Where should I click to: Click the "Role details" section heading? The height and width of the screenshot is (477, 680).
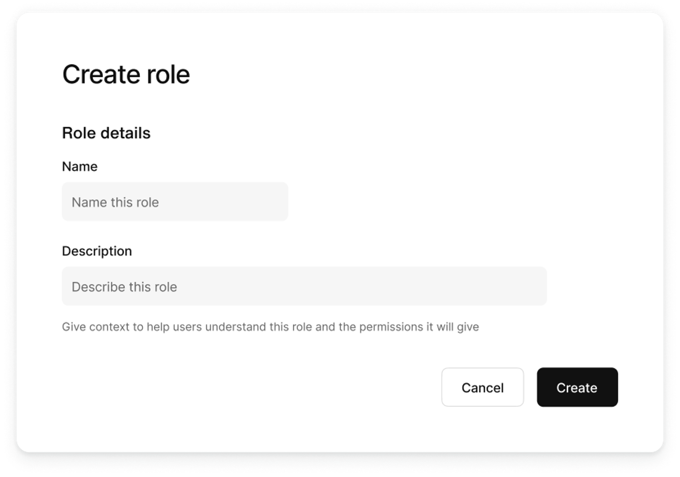107,133
